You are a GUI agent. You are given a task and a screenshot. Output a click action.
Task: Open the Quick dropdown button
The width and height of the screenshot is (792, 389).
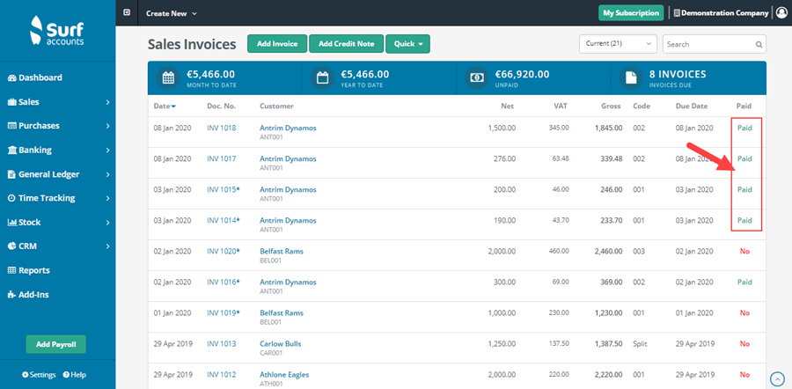407,44
